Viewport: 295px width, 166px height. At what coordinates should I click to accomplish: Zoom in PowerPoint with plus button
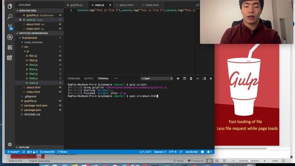coord(265,161)
